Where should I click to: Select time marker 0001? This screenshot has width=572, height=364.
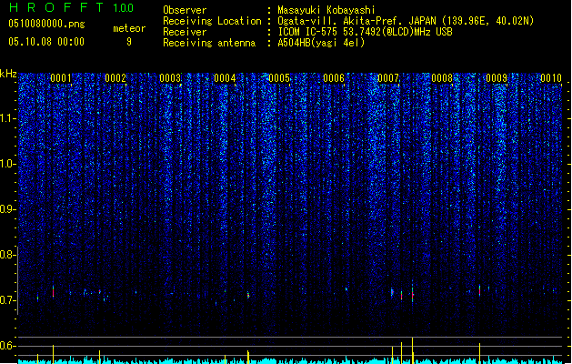[x=61, y=77]
